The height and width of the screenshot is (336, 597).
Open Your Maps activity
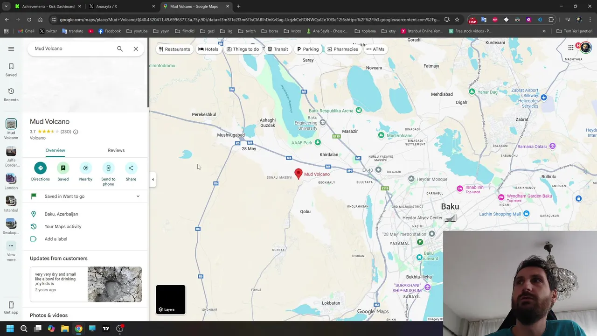coord(86,227)
